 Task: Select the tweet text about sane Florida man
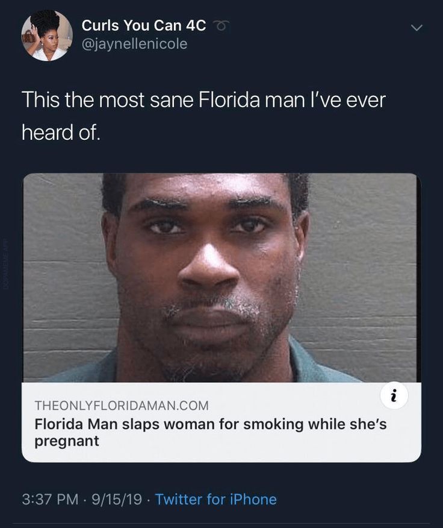tap(203, 116)
